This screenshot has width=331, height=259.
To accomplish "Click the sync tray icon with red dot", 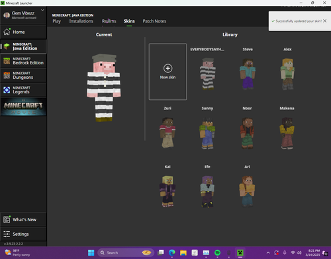I will (276, 252).
